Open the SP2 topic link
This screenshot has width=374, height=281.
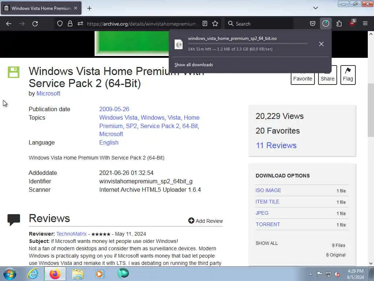coord(131,126)
